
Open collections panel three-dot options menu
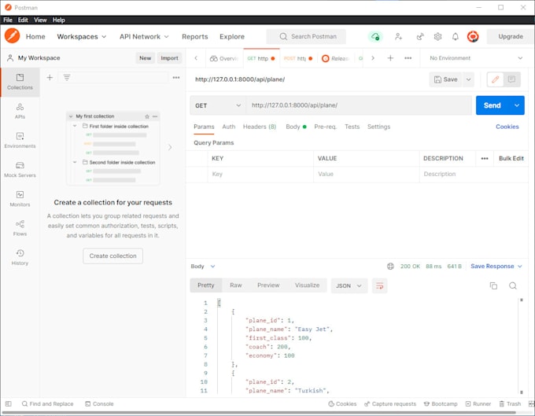coord(176,77)
